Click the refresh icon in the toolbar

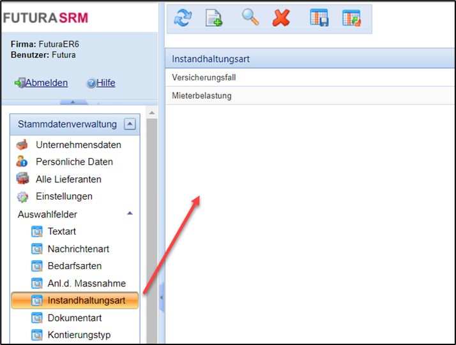[x=183, y=18]
